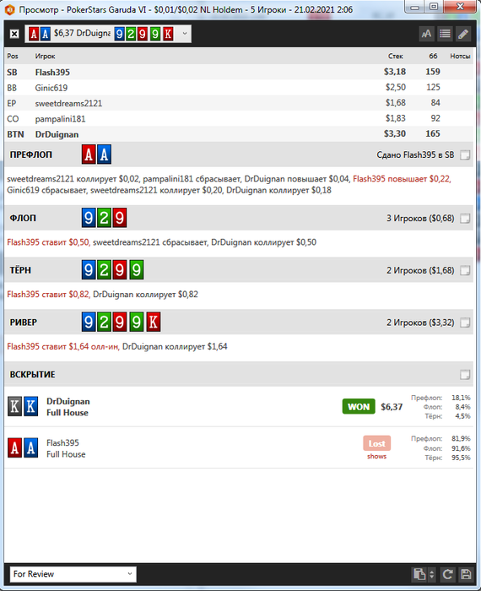Click the red K card in header tab

point(168,34)
